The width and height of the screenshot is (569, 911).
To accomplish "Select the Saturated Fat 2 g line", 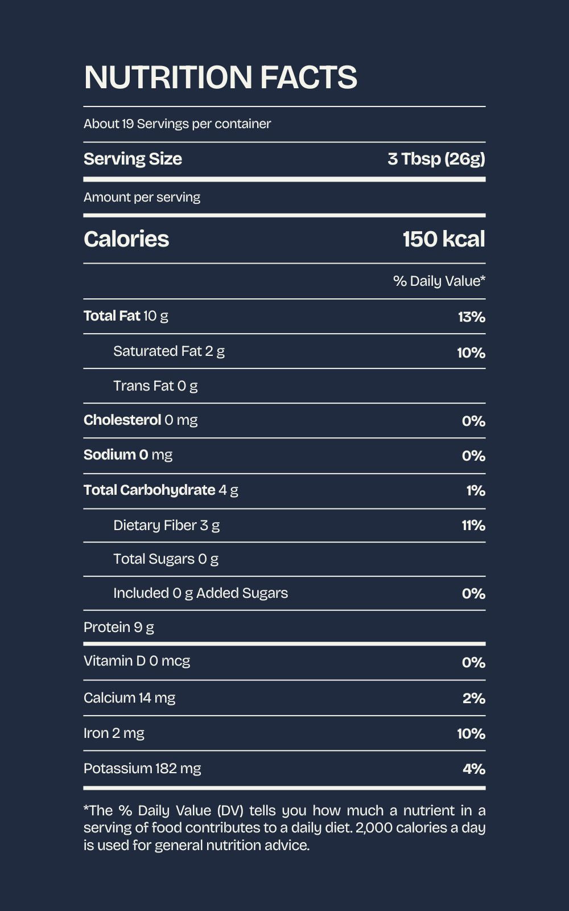I will (168, 351).
